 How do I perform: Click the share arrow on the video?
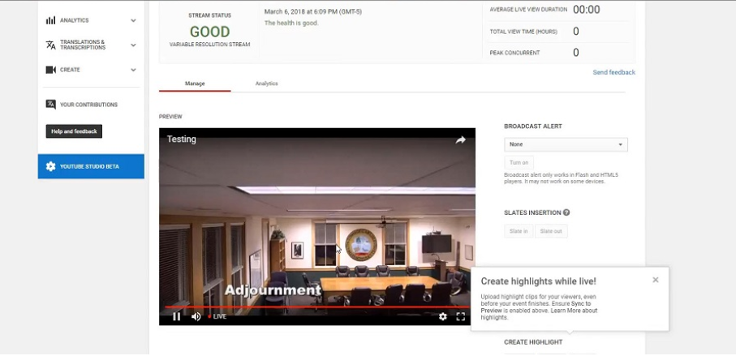(460, 139)
